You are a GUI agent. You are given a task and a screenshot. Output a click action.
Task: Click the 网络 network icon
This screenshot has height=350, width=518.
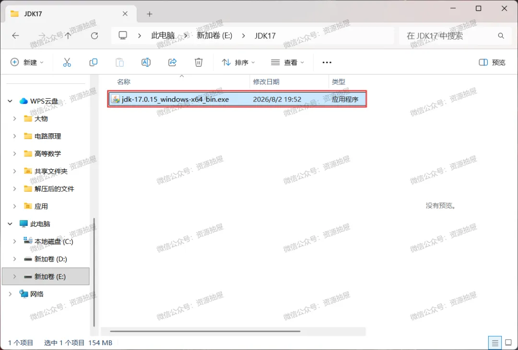24,294
